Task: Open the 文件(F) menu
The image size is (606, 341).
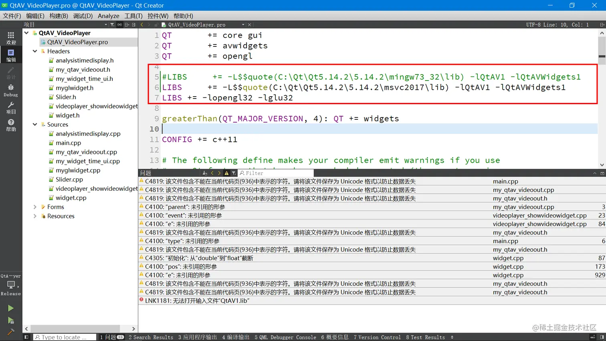Action: click(12, 16)
